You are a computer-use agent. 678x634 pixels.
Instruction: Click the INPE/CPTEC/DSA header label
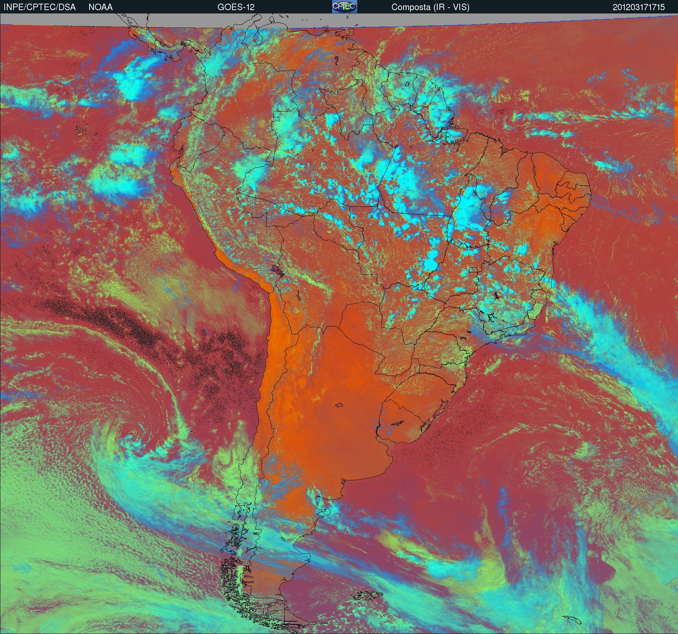click(x=40, y=7)
